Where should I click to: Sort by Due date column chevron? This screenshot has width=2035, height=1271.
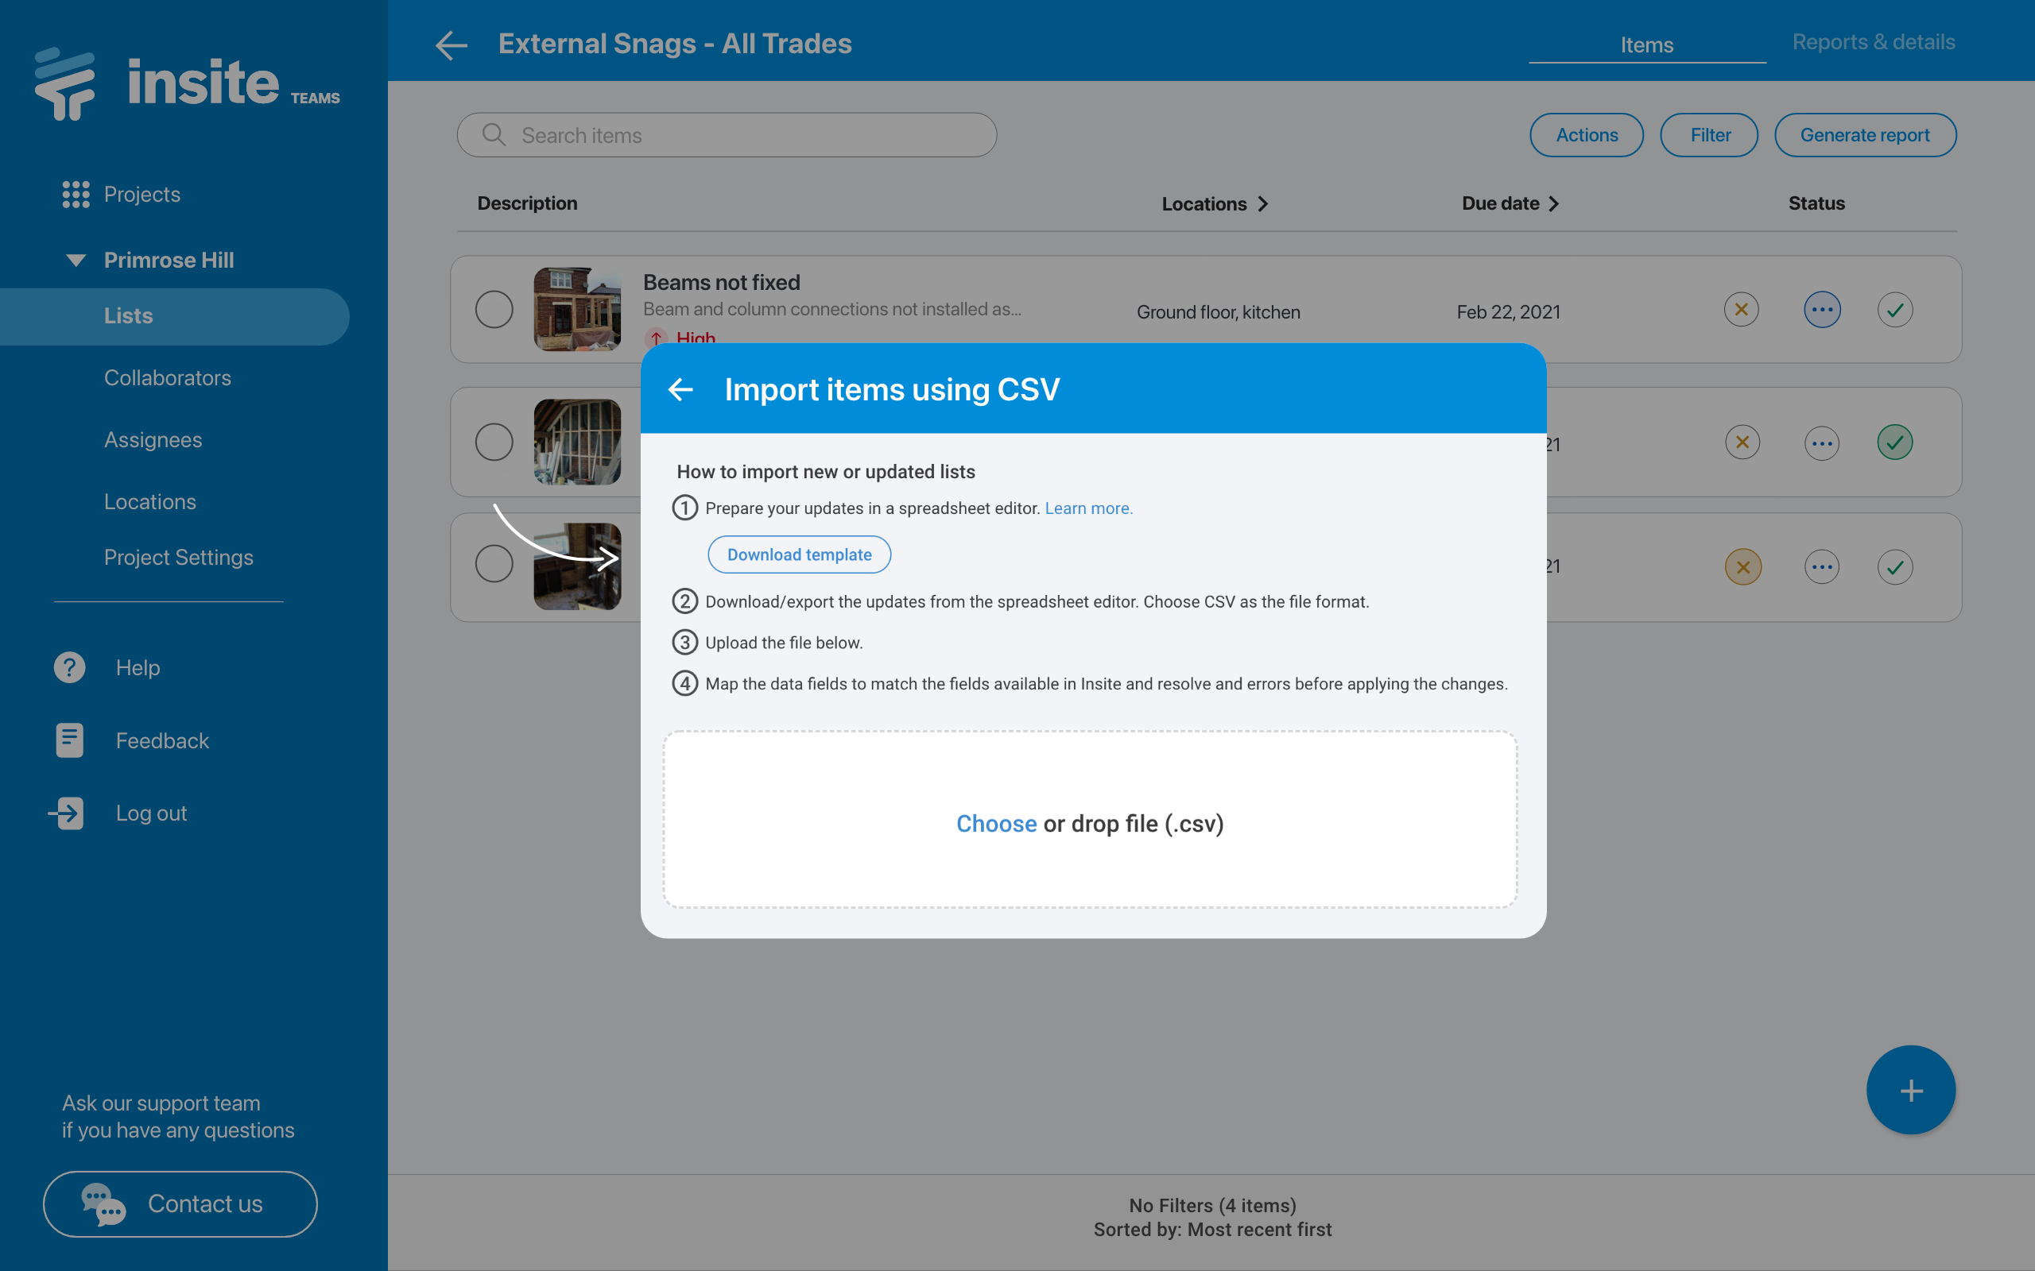point(1553,204)
